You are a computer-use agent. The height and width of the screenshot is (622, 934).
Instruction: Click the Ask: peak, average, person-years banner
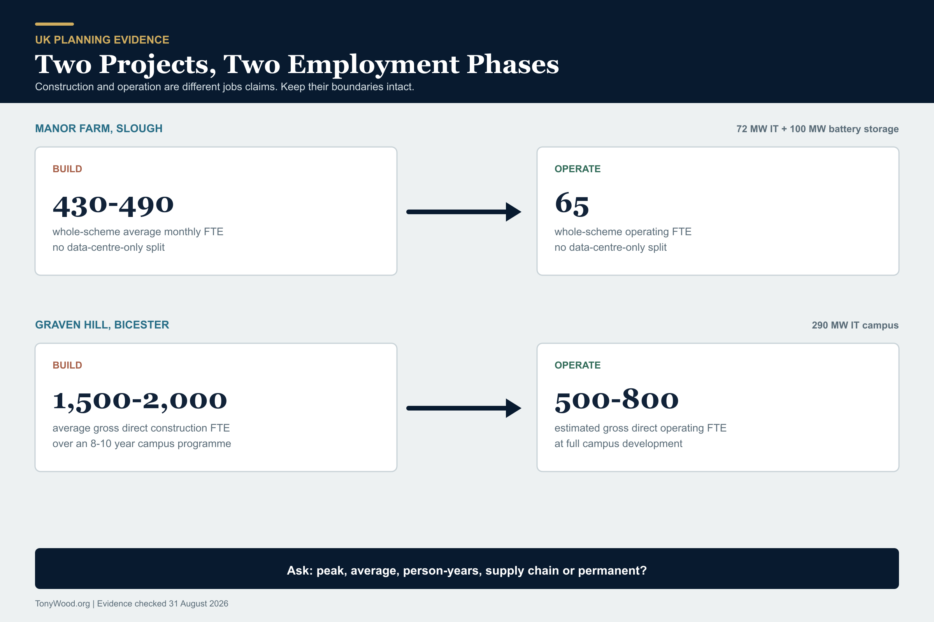(x=467, y=569)
